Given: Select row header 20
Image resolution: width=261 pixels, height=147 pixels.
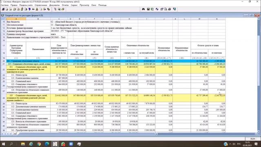Looking at the screenshot, I should click(x=4, y=61).
